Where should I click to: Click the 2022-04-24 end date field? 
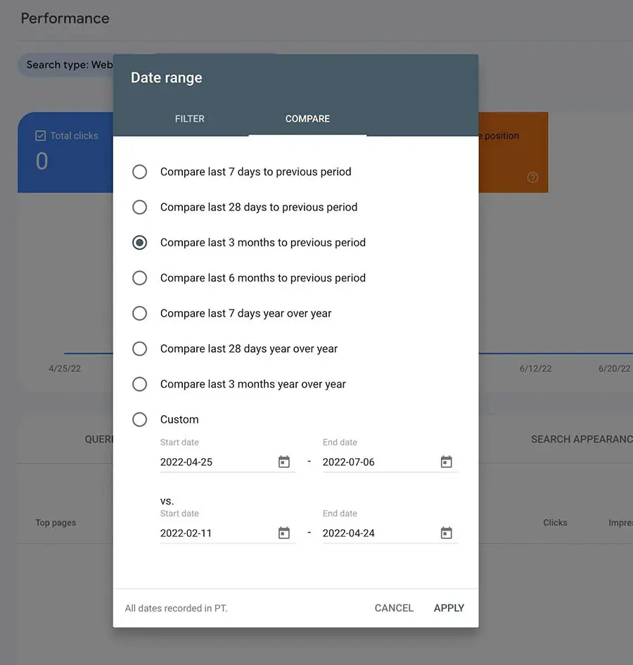tap(376, 533)
